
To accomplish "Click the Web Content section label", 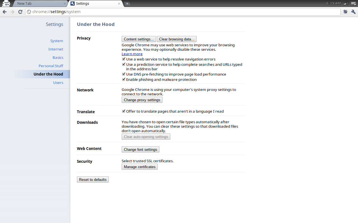I will 89,149.
